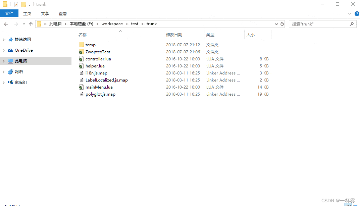Viewport: 360px width, 206px height.
Task: Click the new folder quick access icon
Action: pyautogui.click(x=23, y=4)
